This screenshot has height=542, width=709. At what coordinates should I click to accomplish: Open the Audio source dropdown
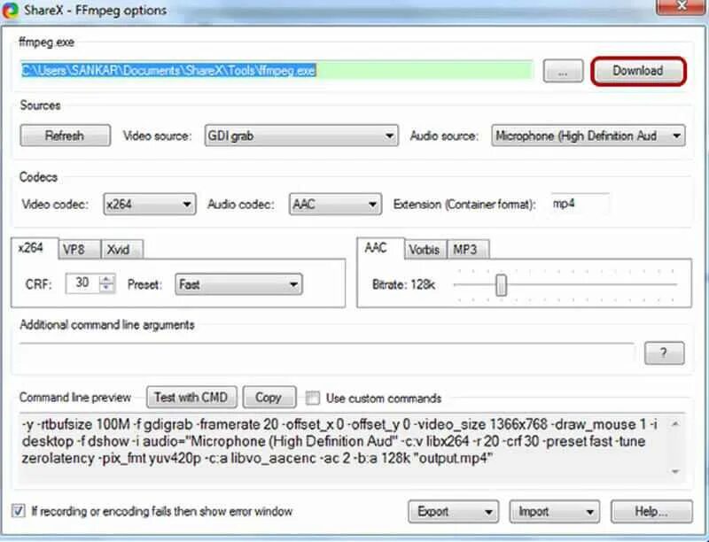(x=588, y=135)
